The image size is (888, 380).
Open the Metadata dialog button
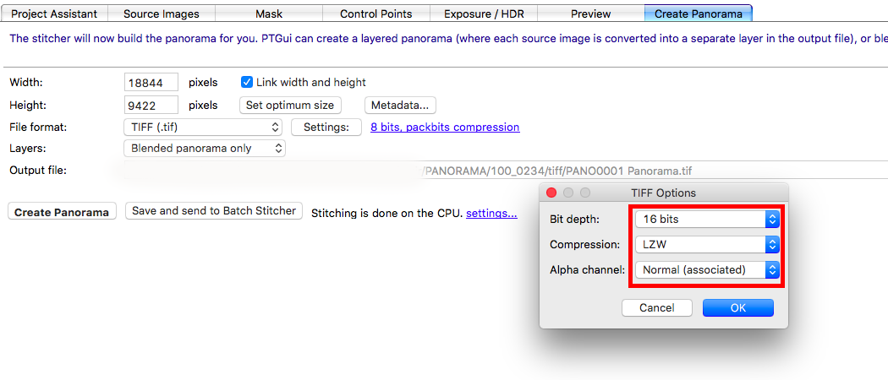click(x=401, y=106)
